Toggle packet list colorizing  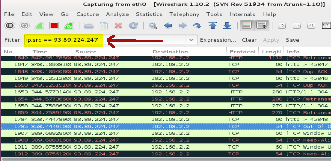pos(247,26)
